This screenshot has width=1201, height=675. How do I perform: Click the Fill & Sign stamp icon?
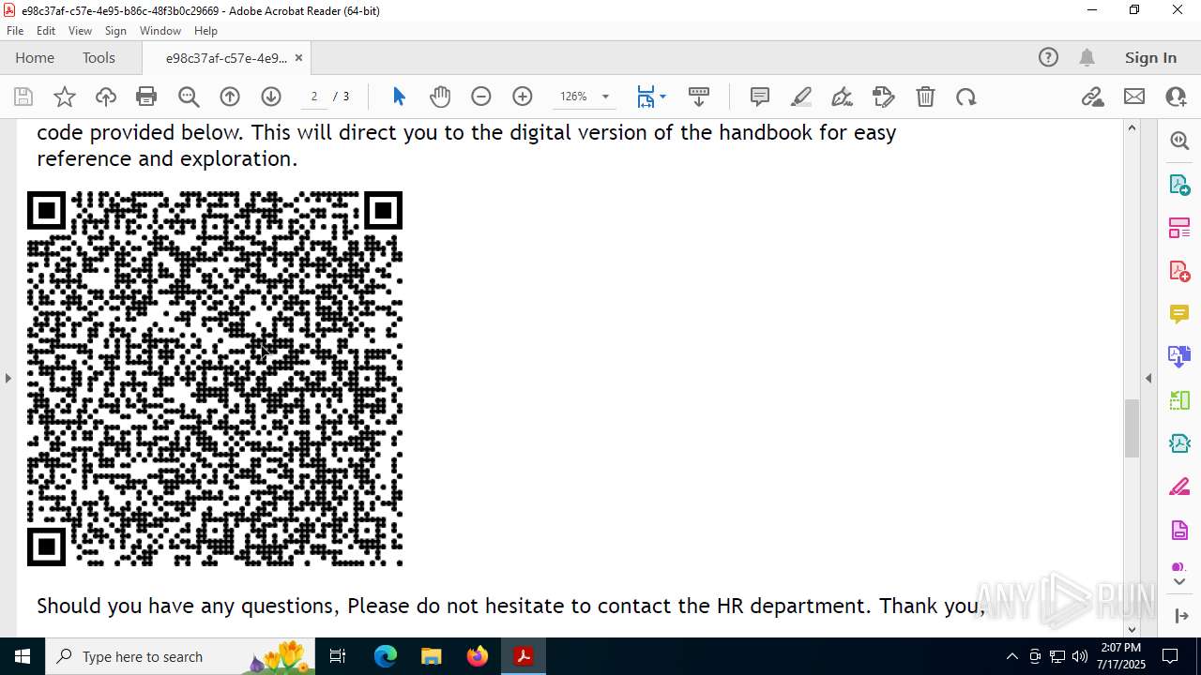coord(884,97)
